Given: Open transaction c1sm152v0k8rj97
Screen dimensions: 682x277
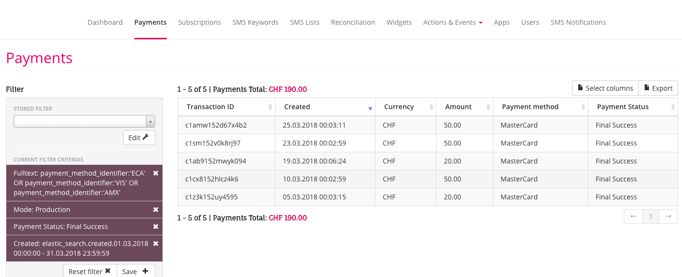Looking at the screenshot, I should click(213, 143).
